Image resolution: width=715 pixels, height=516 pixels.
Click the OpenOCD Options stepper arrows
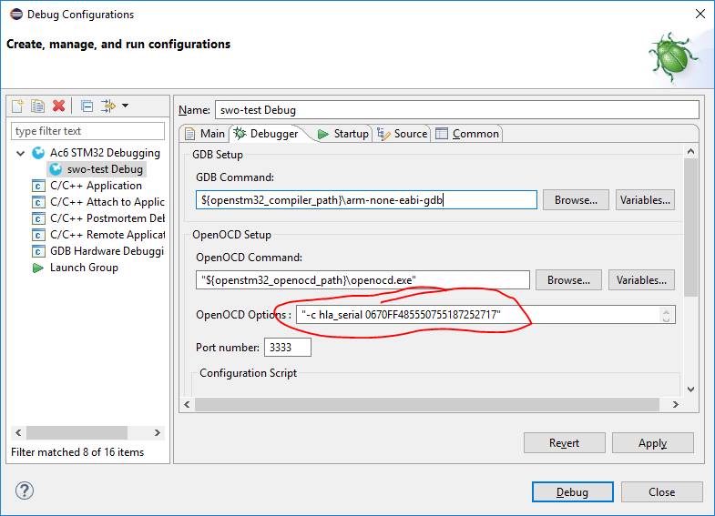point(667,315)
